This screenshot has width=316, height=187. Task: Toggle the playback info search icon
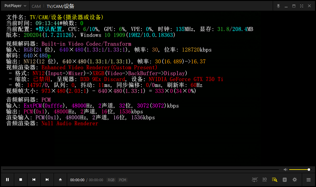[x=274, y=180]
